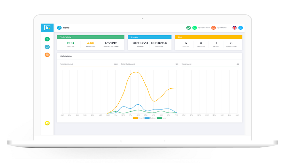
Task: Open the green sidebar menu icon
Action: tap(47, 39)
